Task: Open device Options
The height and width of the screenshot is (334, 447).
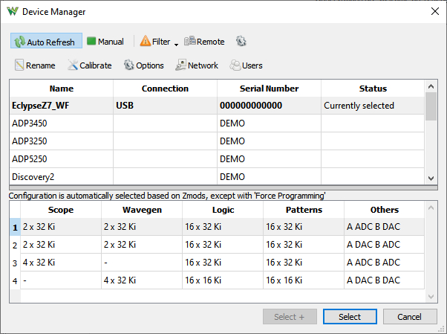Action: coord(144,65)
